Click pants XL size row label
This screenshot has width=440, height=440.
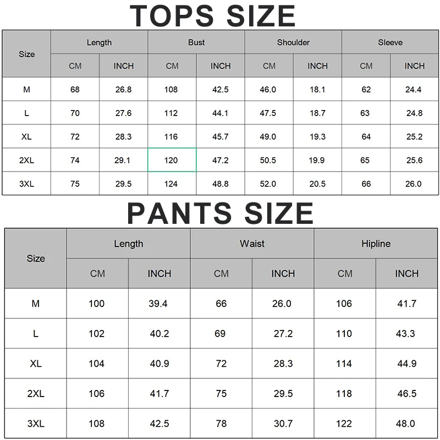pos(36,364)
